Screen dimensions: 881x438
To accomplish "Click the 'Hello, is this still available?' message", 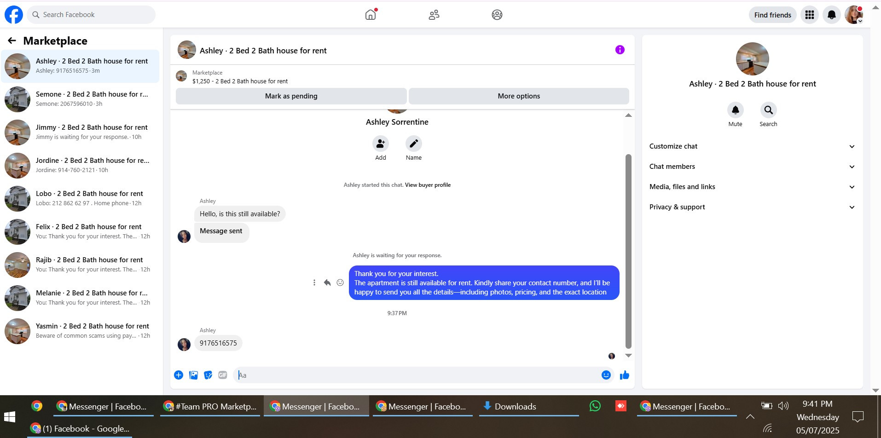I will click(x=240, y=214).
